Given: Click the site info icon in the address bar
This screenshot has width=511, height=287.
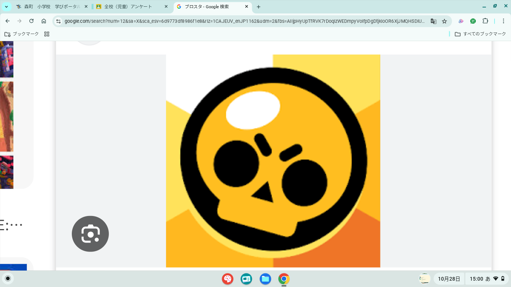Looking at the screenshot, I should tap(58, 21).
